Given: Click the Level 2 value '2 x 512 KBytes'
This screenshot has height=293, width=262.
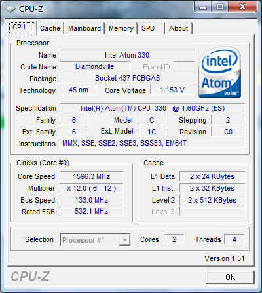Looking at the screenshot, I should (212, 200).
